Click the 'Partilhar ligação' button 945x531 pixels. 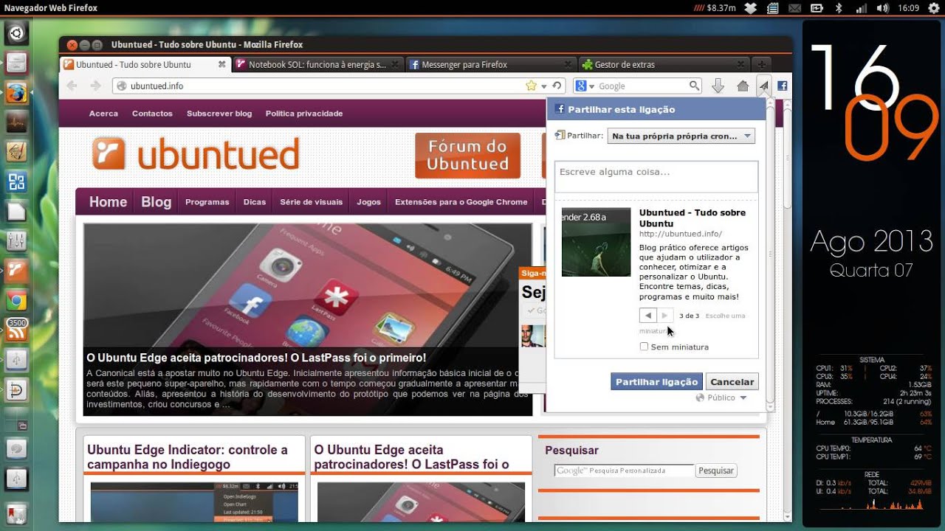[x=656, y=381]
